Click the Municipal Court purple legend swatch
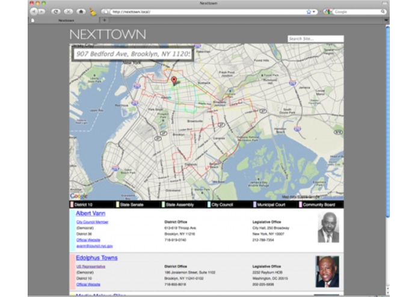Image resolution: width=418 pixels, height=297 pixels. 254,204
